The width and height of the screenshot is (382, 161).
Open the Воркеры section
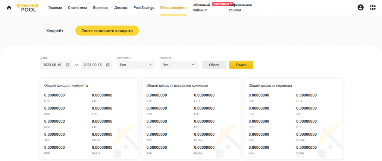coord(101,7)
